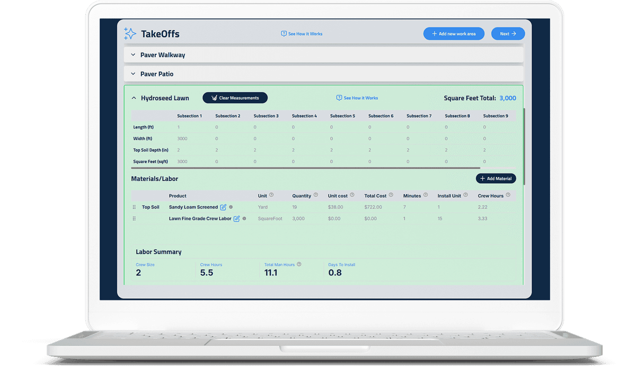Edit the Lawn Fine Grade Crew Labor item
Screen dimensions: 636x366
(237, 219)
